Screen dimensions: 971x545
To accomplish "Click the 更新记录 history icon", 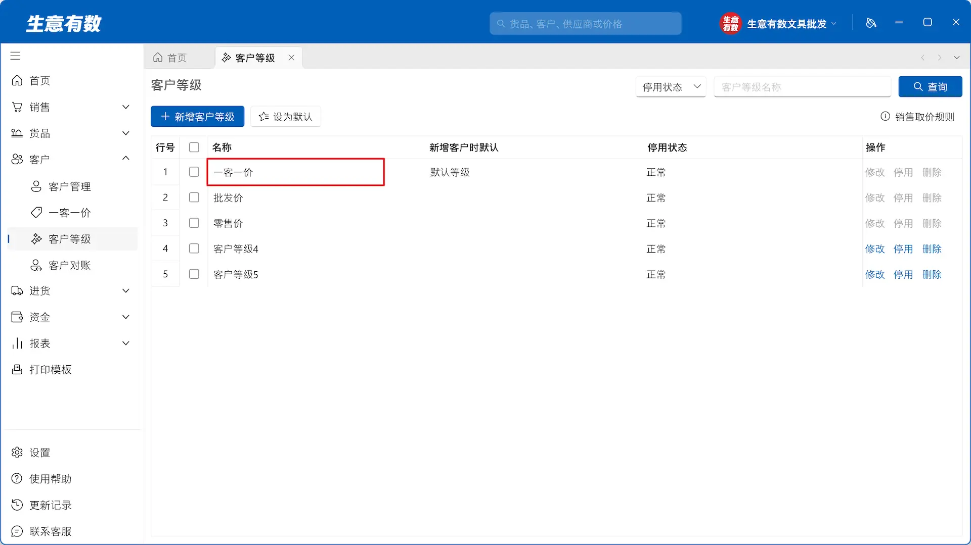I will click(17, 505).
